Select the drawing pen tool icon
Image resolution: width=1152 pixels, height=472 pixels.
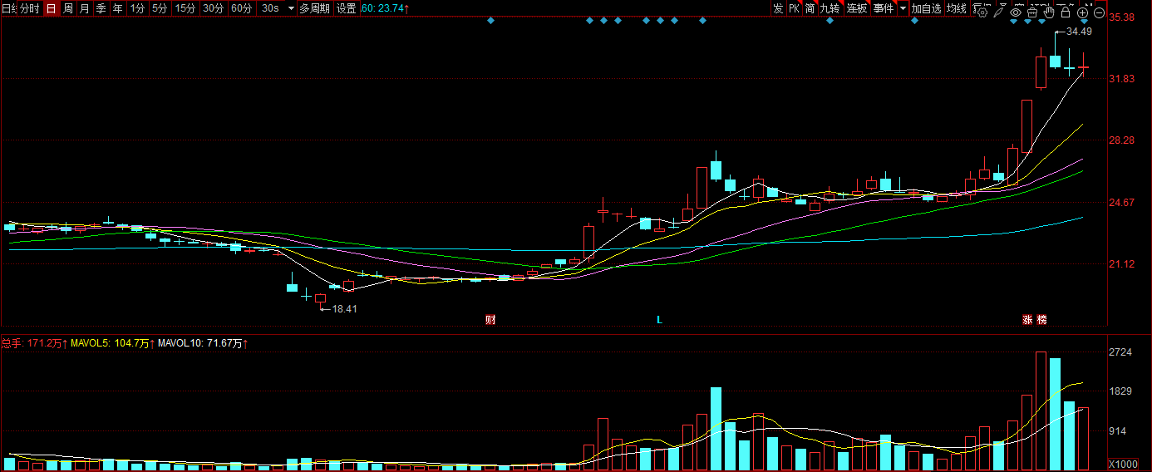tap(997, 12)
